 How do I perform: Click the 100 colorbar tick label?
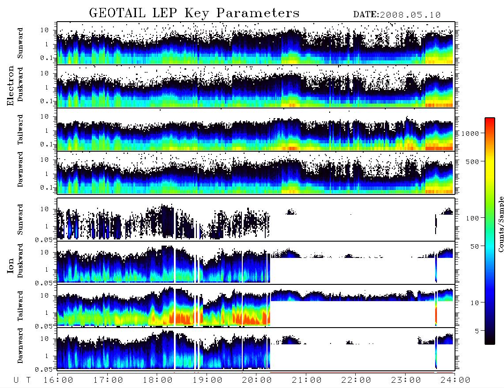(472, 218)
